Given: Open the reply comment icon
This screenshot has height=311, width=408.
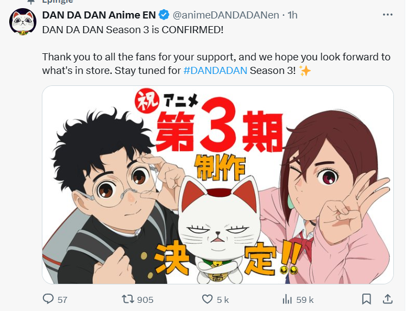Looking at the screenshot, I should (48, 299).
